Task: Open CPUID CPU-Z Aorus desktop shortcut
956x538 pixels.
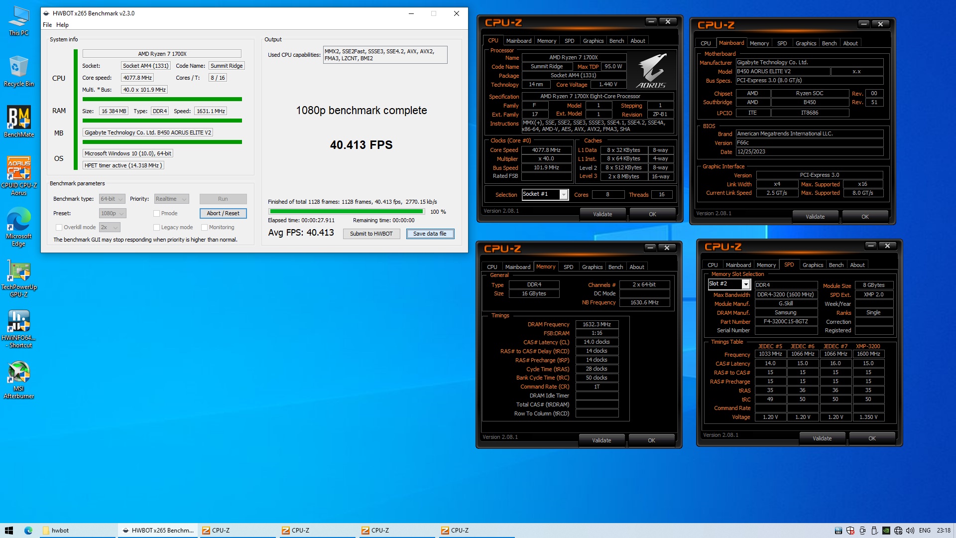Action: (19, 175)
